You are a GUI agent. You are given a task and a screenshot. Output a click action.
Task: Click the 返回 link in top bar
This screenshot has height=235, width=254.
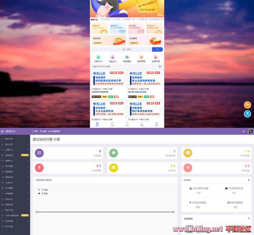click(43, 131)
